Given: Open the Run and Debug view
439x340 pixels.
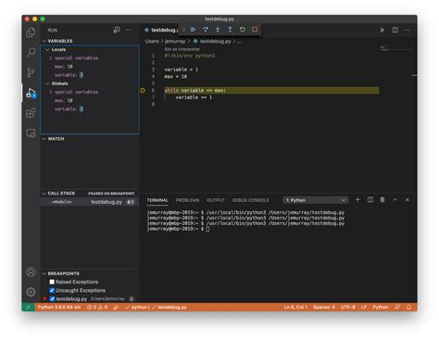Looking at the screenshot, I should tap(31, 93).
